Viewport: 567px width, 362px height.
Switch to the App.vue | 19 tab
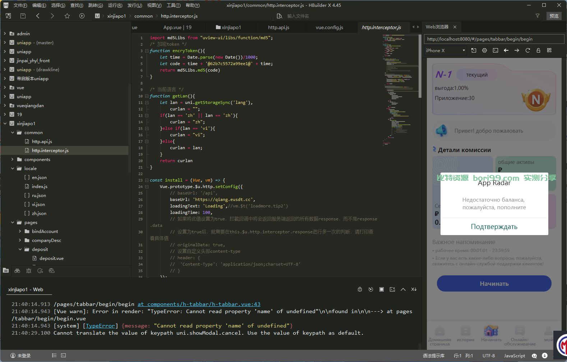pyautogui.click(x=178, y=27)
